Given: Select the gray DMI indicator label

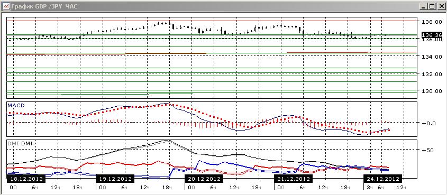Looking at the screenshot, I should 13,143.
